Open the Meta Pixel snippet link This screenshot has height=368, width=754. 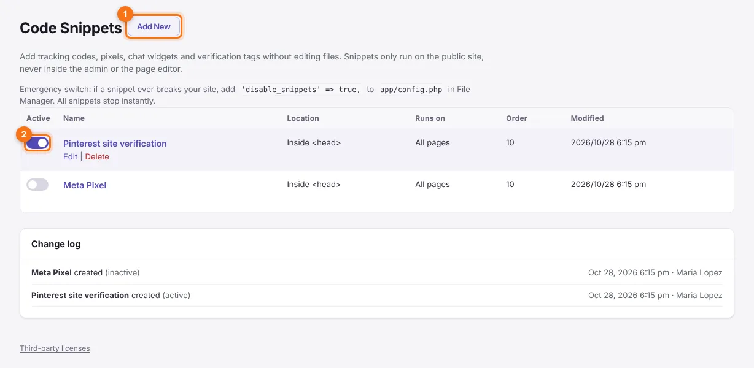[x=85, y=185]
